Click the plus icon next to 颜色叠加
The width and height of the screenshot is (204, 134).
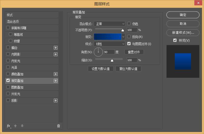click(x=56, y=74)
